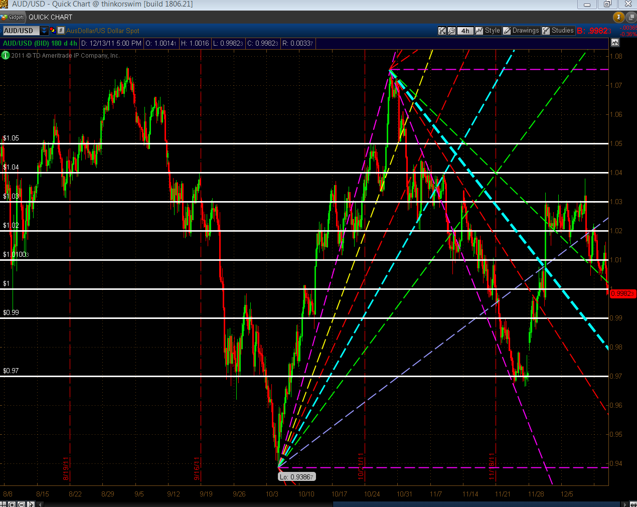Click the colored squares symbol link icon

(x=52, y=31)
